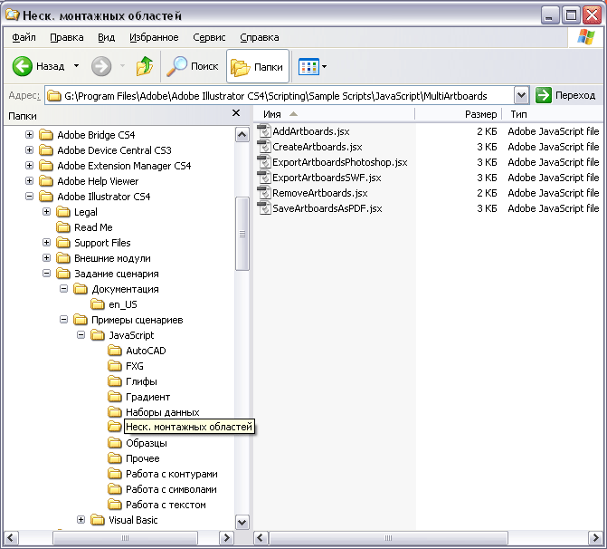607x549 pixels.
Task: Select the AddArtboards.jsx file icon
Action: tap(265, 131)
